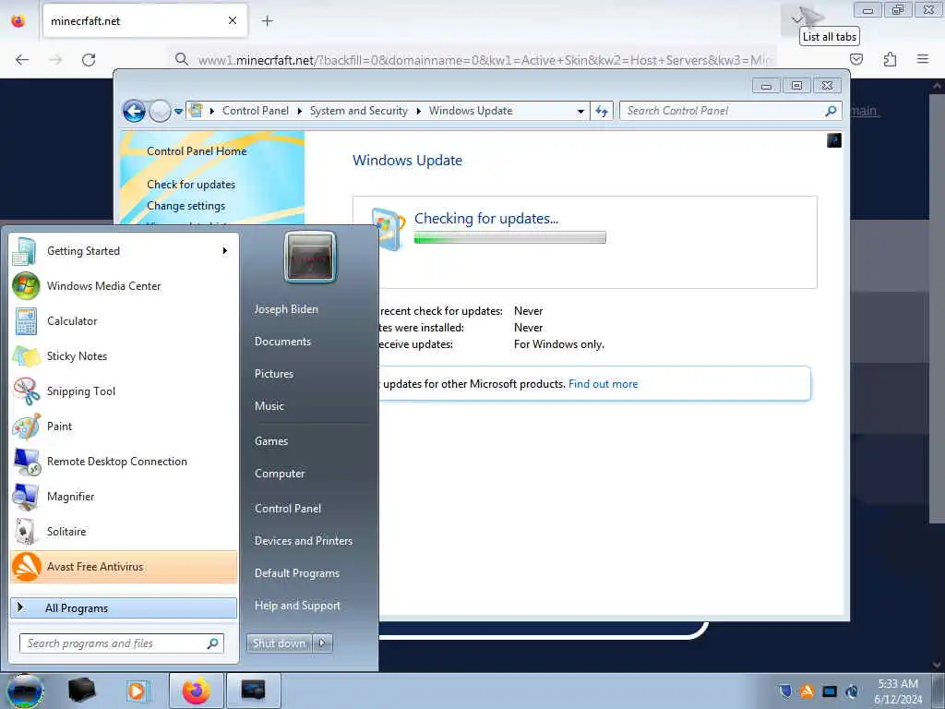Start the Solitaire game
The height and width of the screenshot is (709, 945).
coord(124,531)
